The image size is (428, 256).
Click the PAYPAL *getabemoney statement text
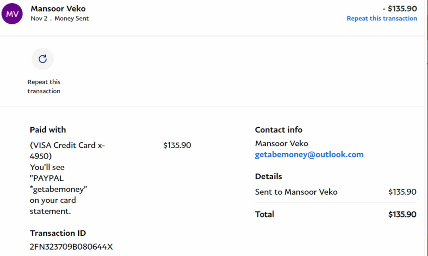(58, 184)
